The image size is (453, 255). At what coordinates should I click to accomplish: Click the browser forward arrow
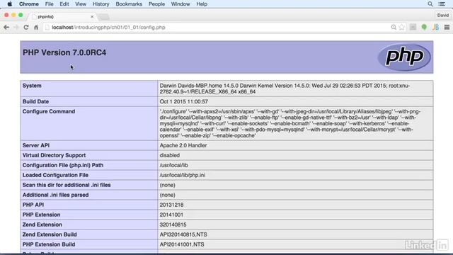point(16,27)
